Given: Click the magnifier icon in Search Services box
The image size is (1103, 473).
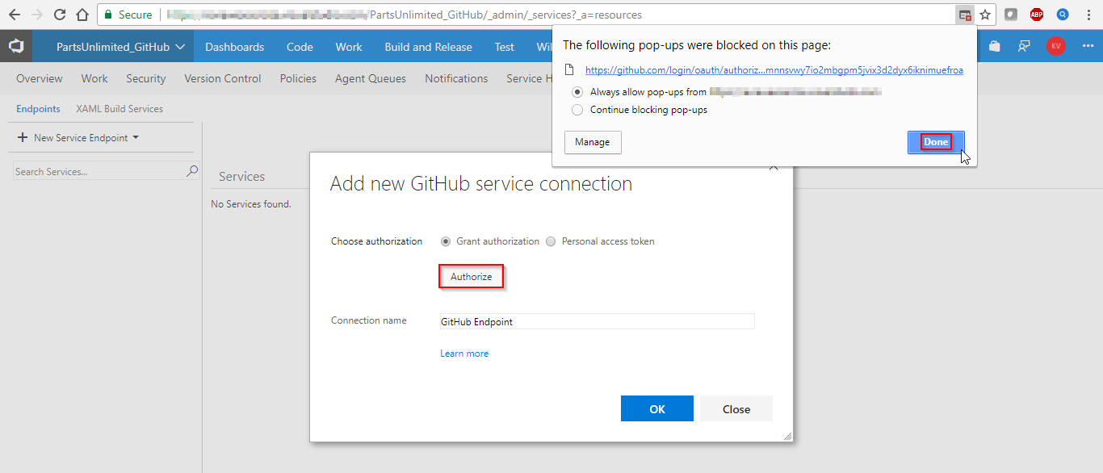Looking at the screenshot, I should coord(192,171).
